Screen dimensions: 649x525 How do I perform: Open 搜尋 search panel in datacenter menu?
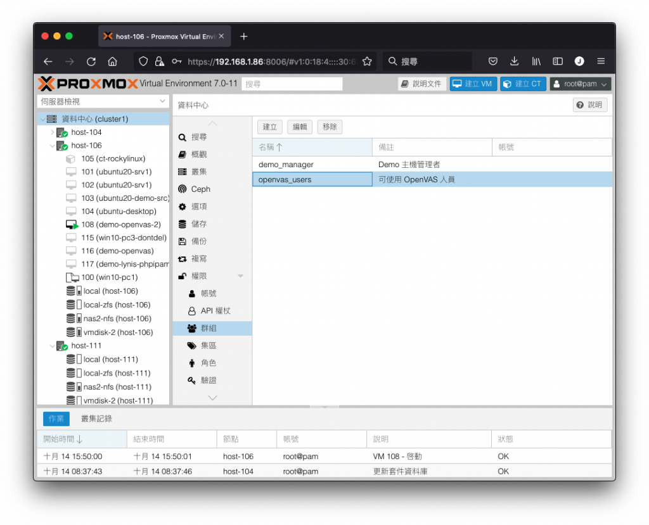[x=212, y=137]
